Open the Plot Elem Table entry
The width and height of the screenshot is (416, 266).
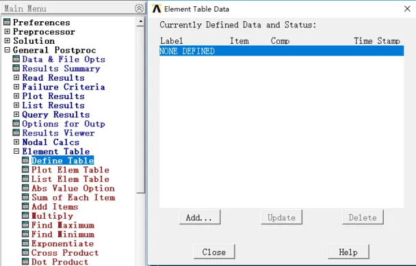click(x=70, y=170)
